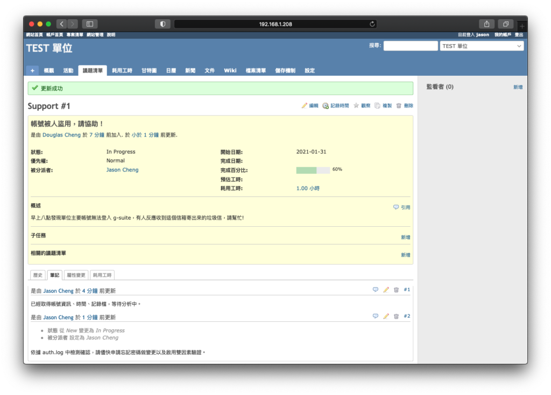Click the quote bubble icon on note #2
The image size is (551, 395).
[376, 316]
